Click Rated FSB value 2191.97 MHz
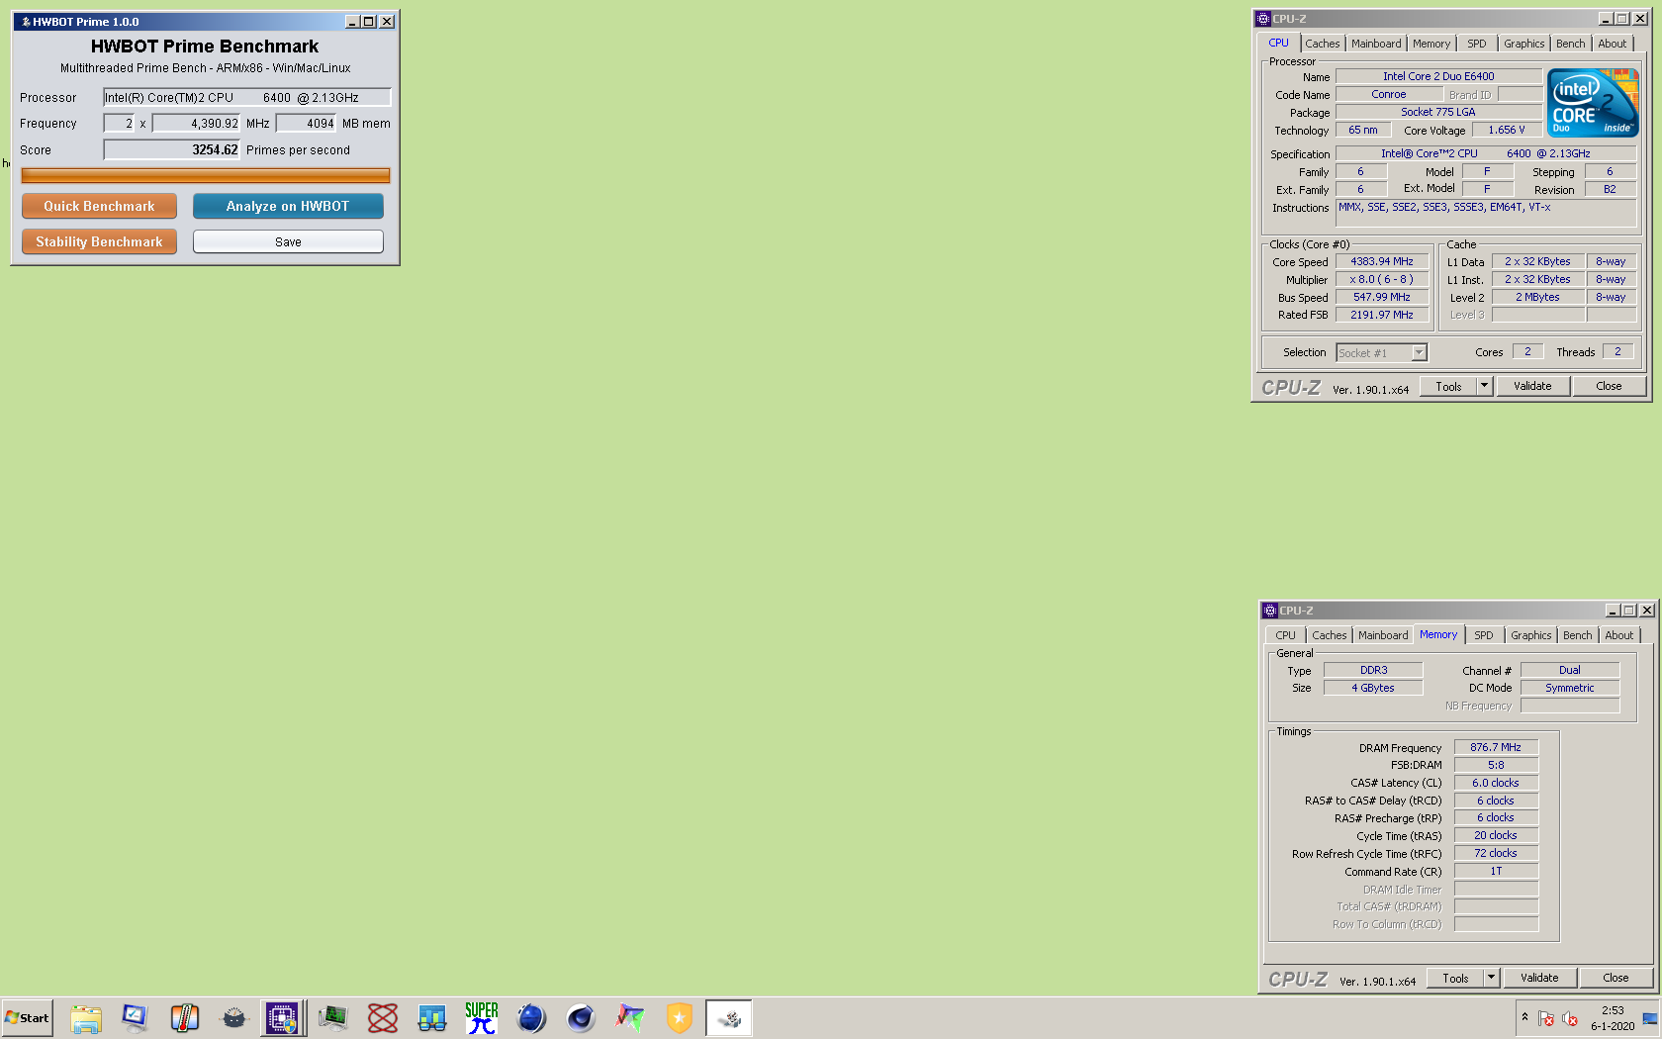This screenshot has height=1039, width=1662. click(1382, 315)
